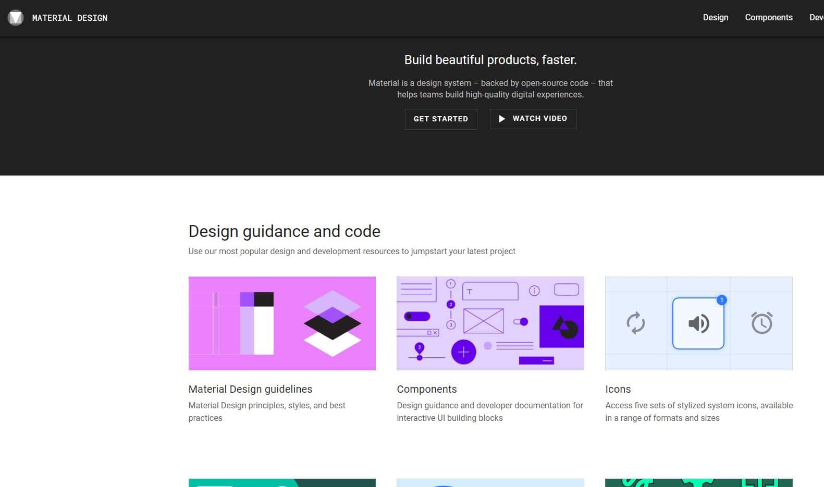
Task: Open the Components illustration thumbnail
Action: [490, 323]
